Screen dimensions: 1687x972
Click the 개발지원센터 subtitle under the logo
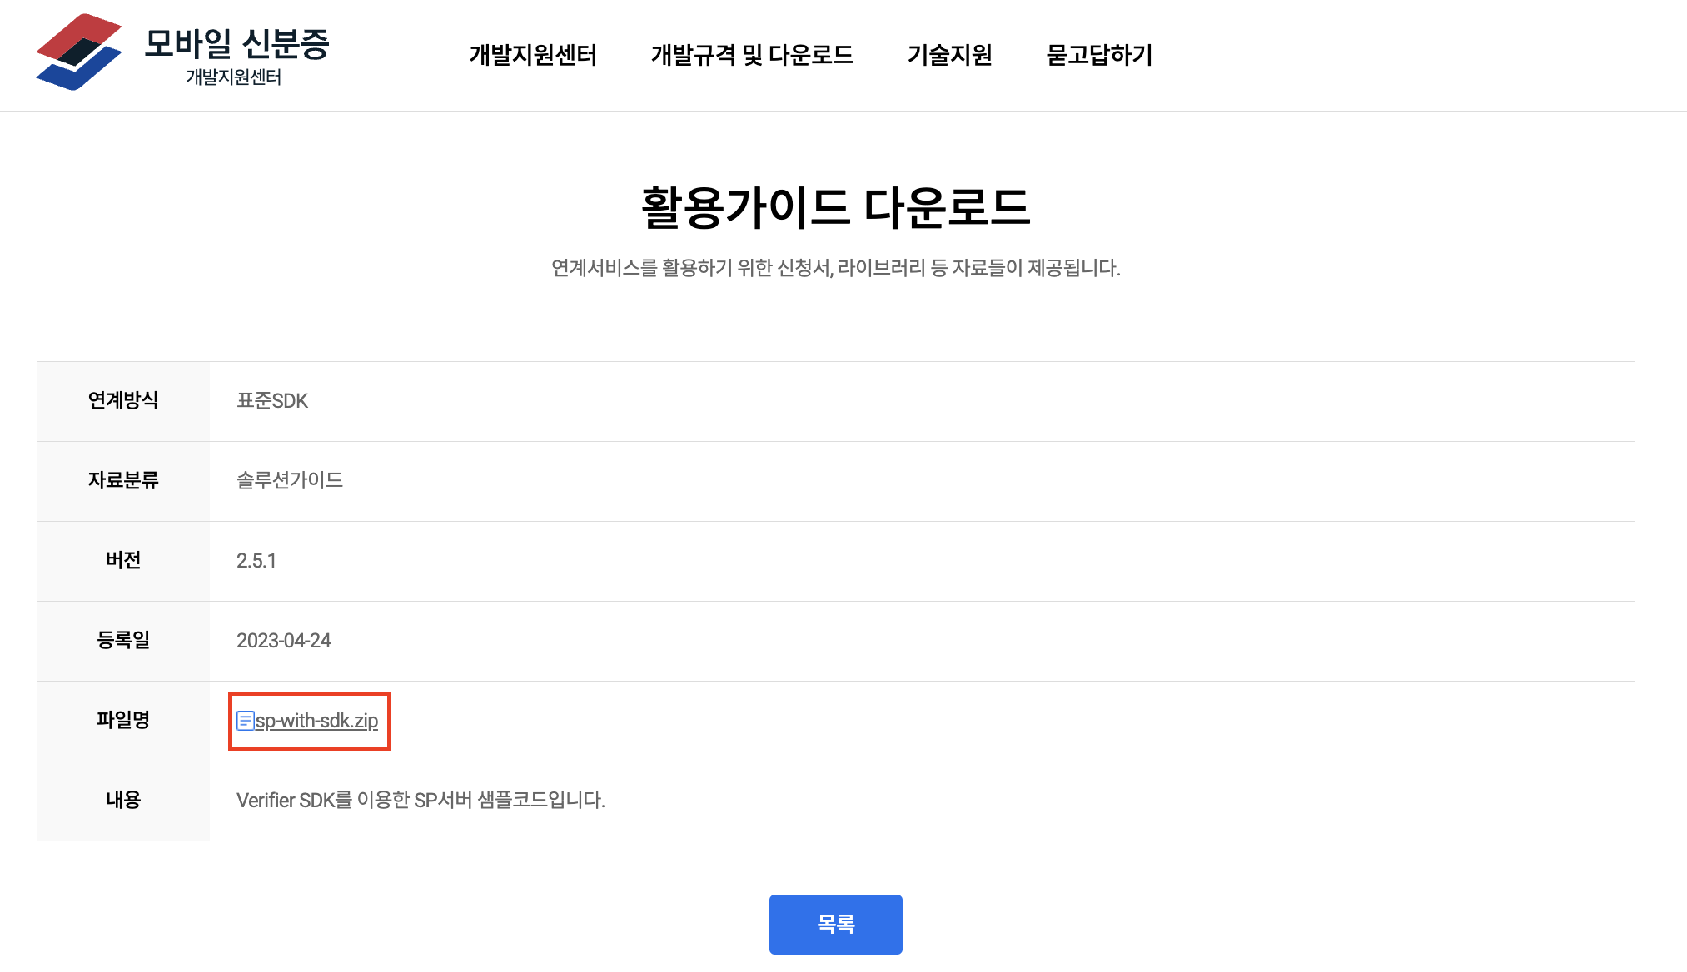[234, 77]
